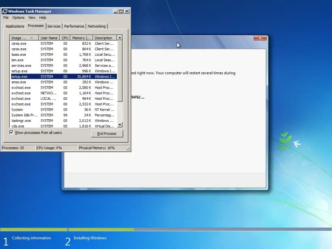Select the System process row
The width and height of the screenshot is (332, 249).
click(63, 110)
